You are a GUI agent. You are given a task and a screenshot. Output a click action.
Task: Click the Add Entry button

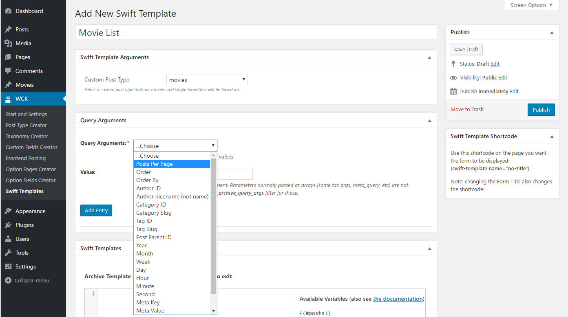tap(96, 210)
